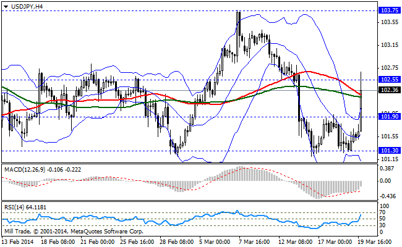Click the MACD scale value -0.436
The height and width of the screenshot is (247, 402).
[x=388, y=196]
